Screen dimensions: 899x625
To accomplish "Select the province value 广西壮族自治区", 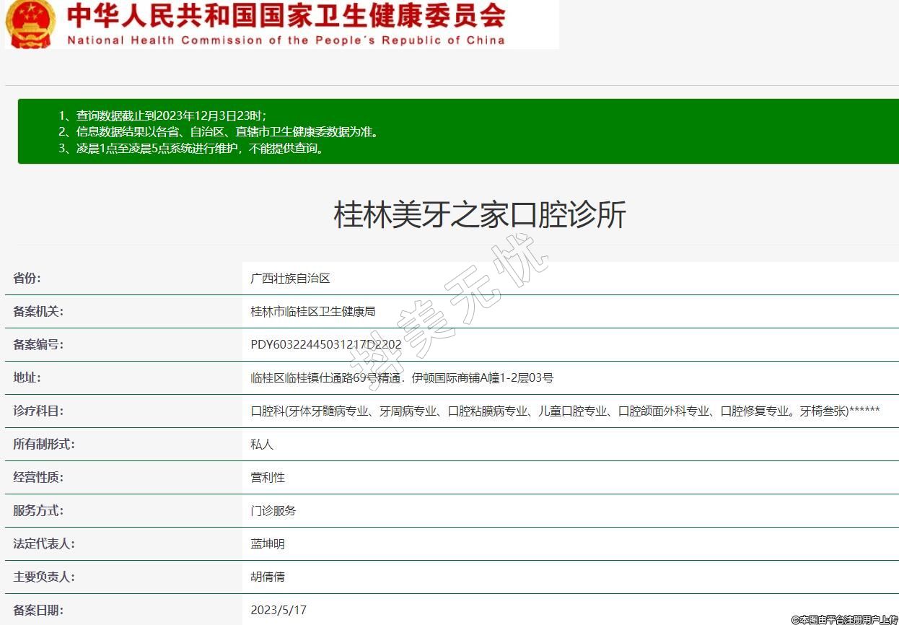I will coord(290,279).
